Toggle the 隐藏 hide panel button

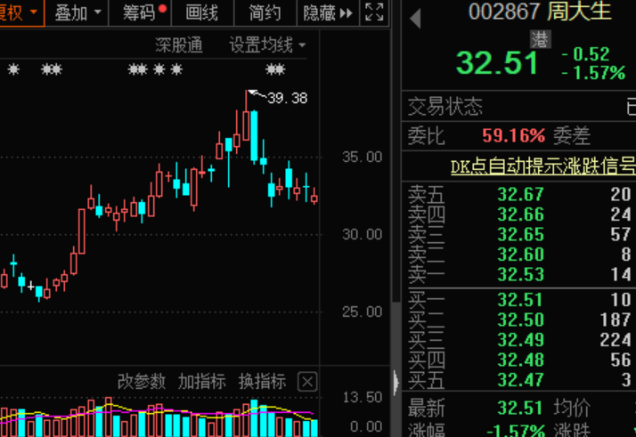coord(327,12)
